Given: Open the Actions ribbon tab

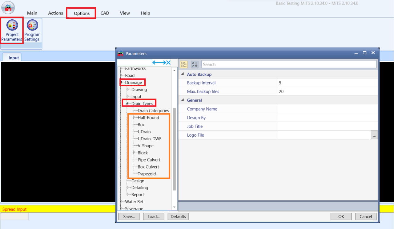Looking at the screenshot, I should (55, 13).
